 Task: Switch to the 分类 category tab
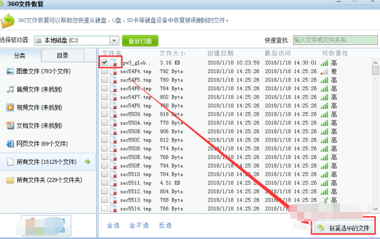point(19,55)
